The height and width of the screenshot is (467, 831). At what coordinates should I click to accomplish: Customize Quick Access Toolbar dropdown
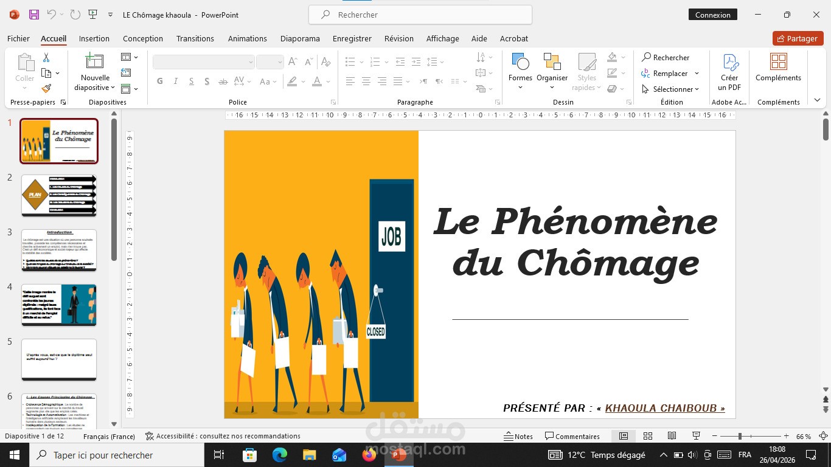[x=110, y=15]
